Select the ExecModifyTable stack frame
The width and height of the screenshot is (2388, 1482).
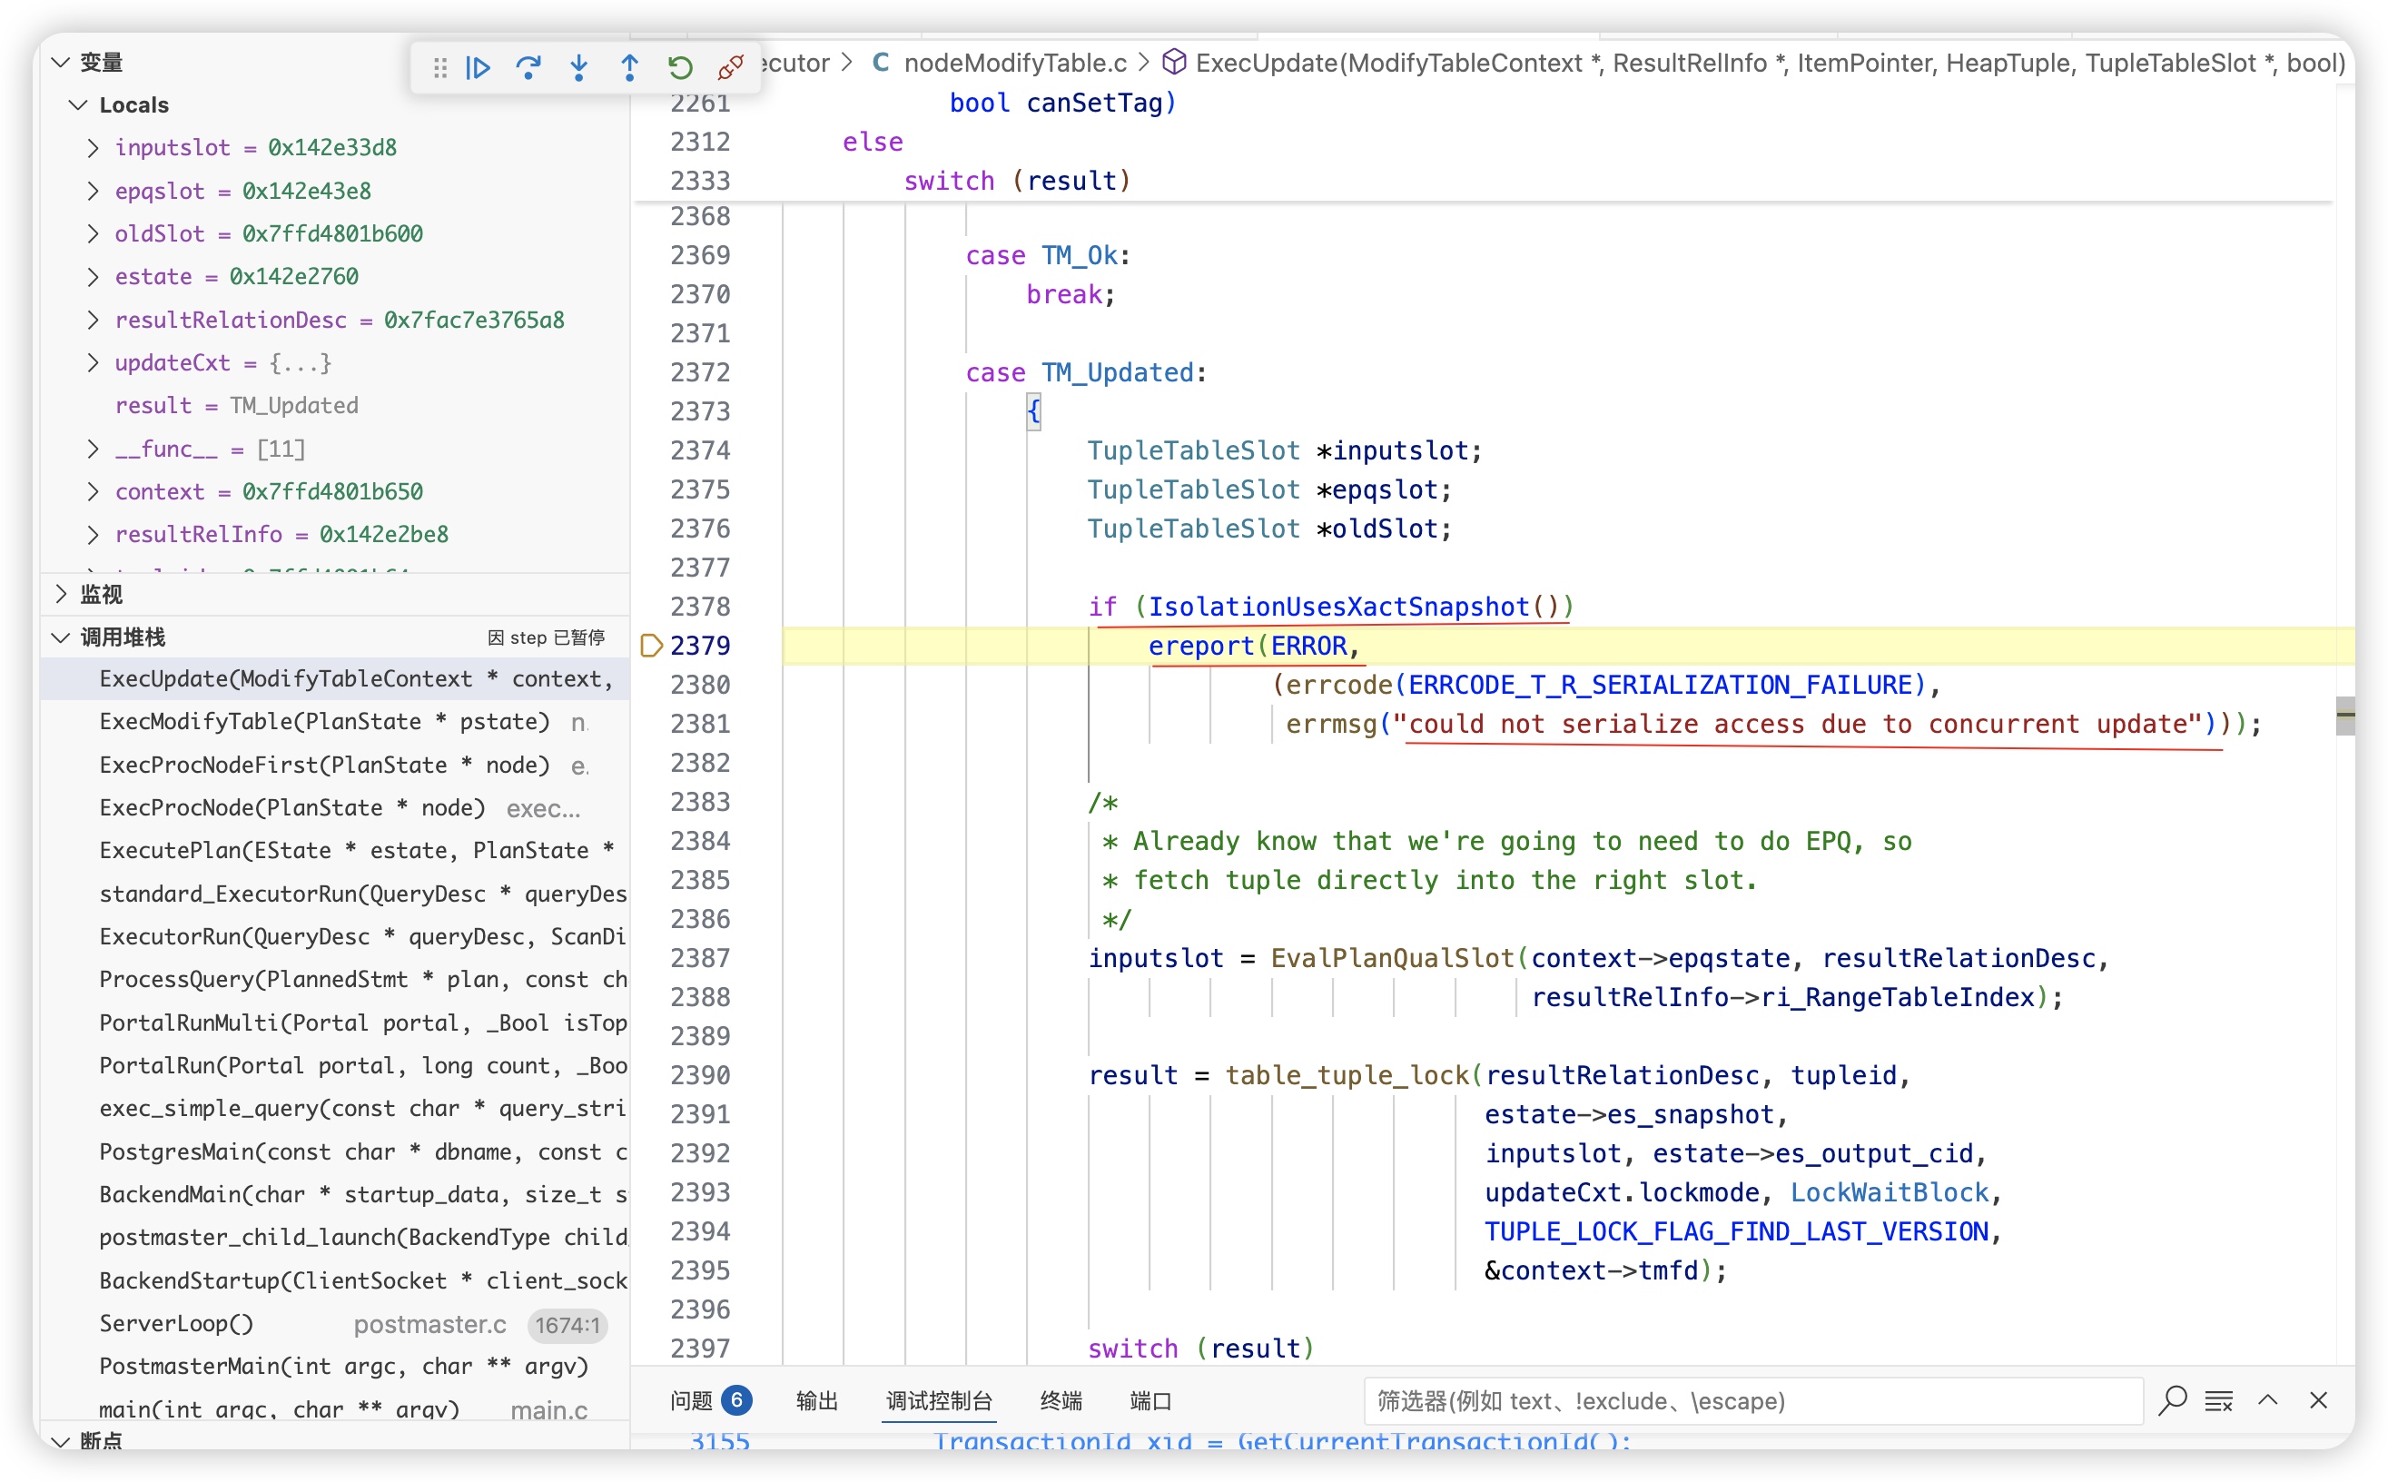coord(323,721)
